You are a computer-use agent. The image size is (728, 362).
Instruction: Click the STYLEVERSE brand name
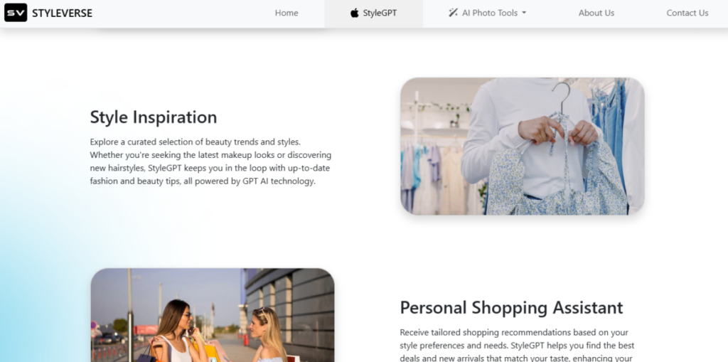[63, 13]
